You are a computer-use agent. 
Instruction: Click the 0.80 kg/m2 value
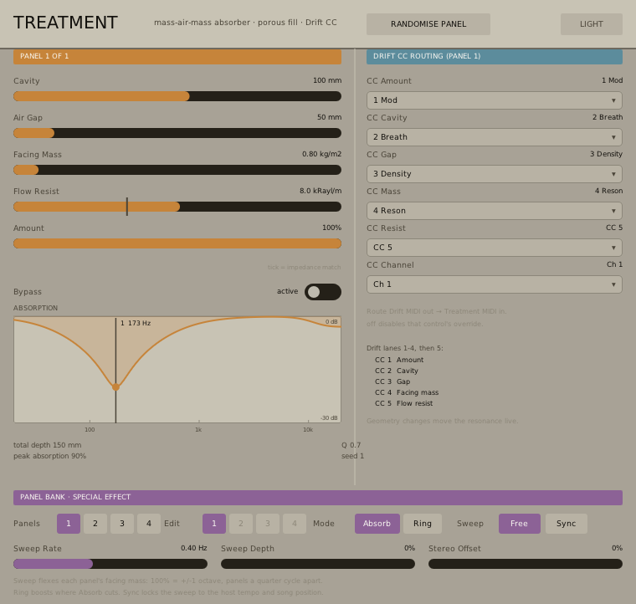point(321,154)
